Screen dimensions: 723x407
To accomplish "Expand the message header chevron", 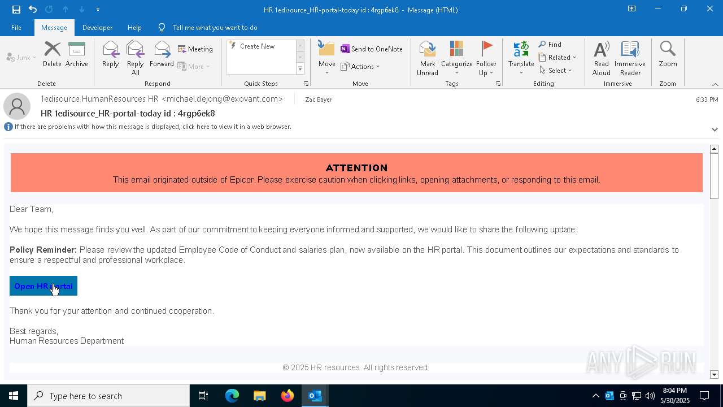I will point(715,129).
